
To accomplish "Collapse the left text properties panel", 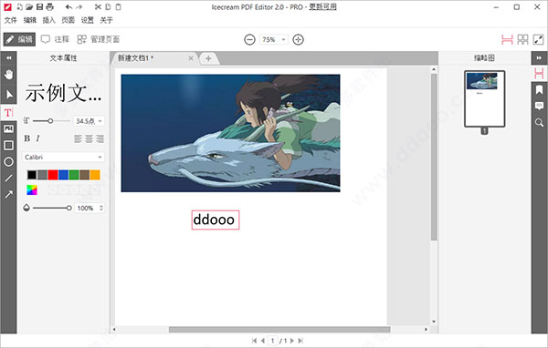I will [9, 58].
